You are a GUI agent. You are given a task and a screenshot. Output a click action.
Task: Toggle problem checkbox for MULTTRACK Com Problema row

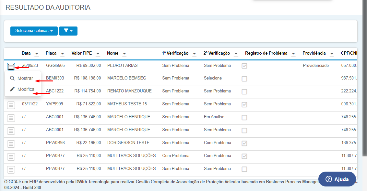point(244,156)
